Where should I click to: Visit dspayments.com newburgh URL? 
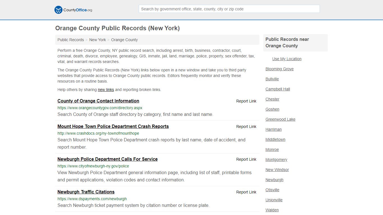92,199
